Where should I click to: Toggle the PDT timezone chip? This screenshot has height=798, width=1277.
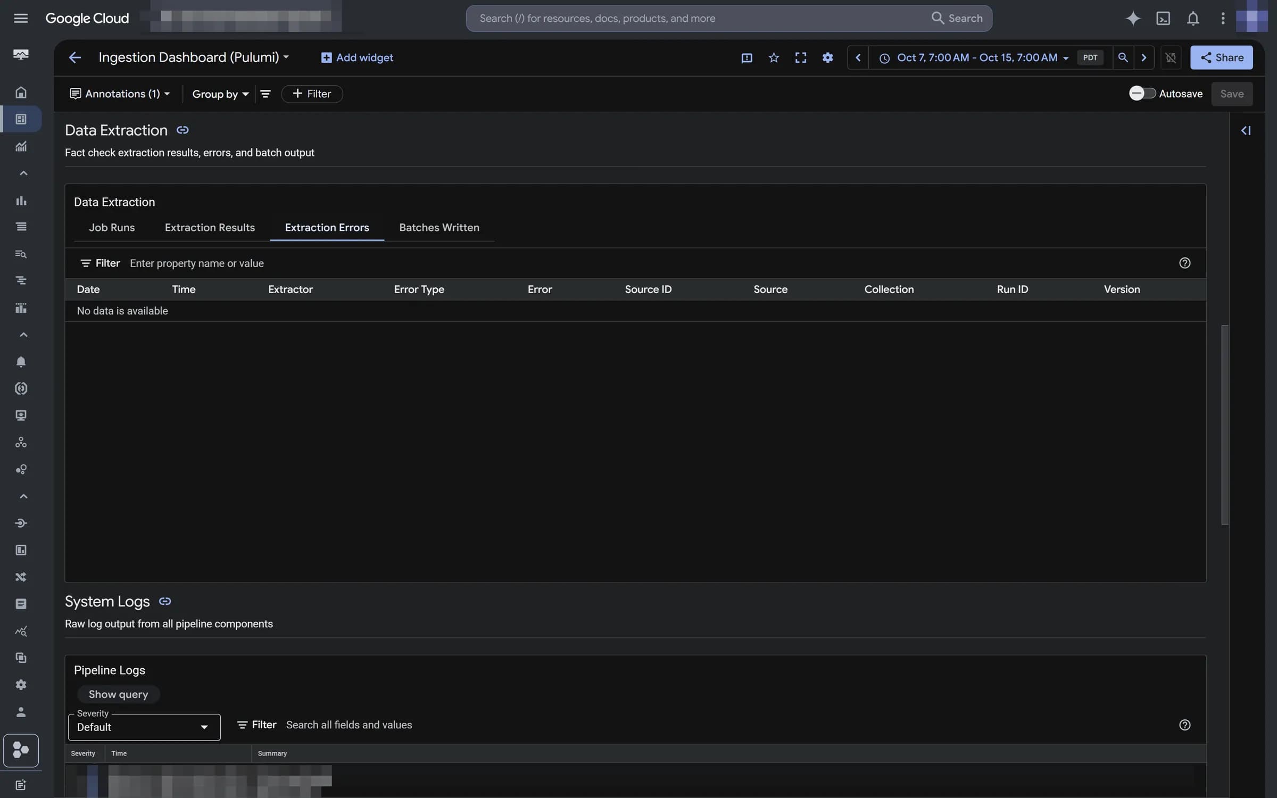pos(1090,57)
